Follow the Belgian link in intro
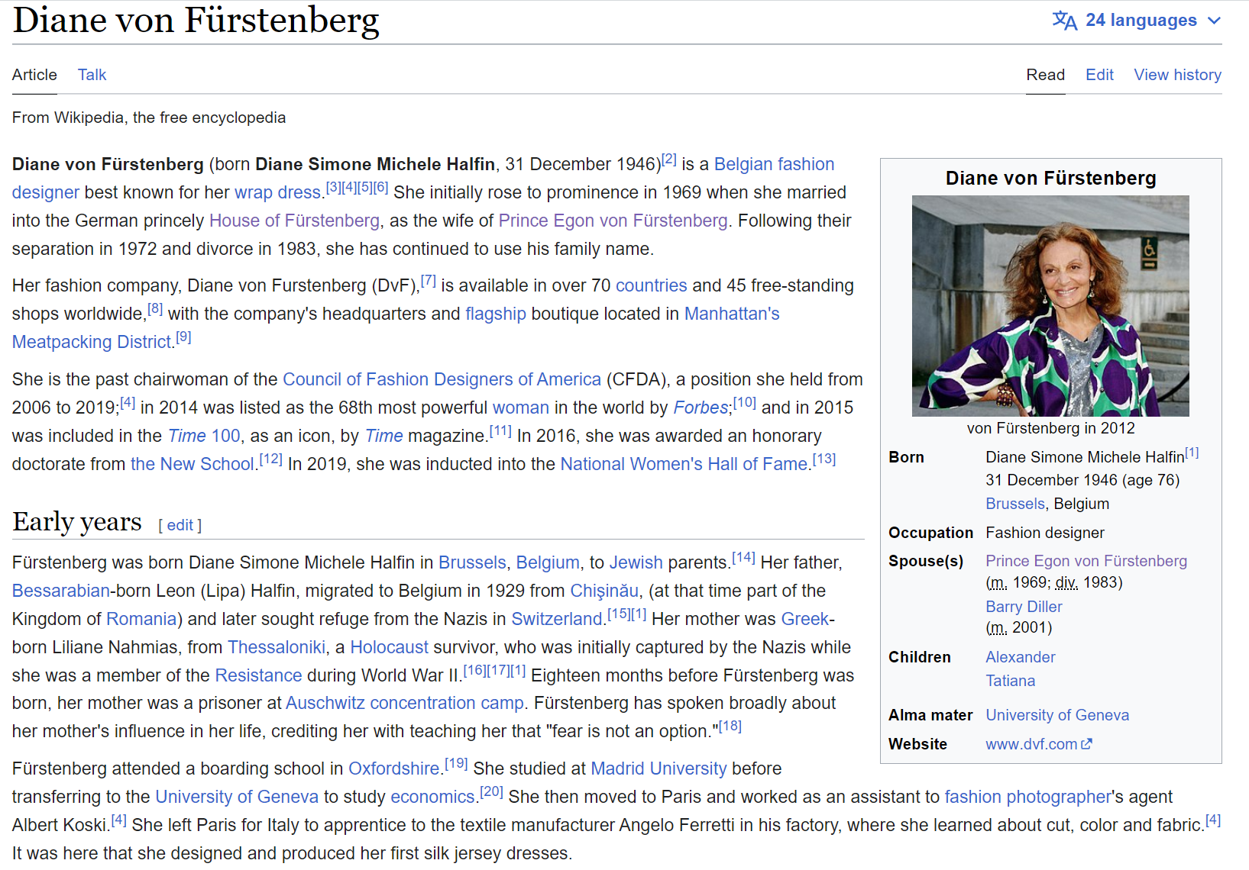 coord(743,164)
